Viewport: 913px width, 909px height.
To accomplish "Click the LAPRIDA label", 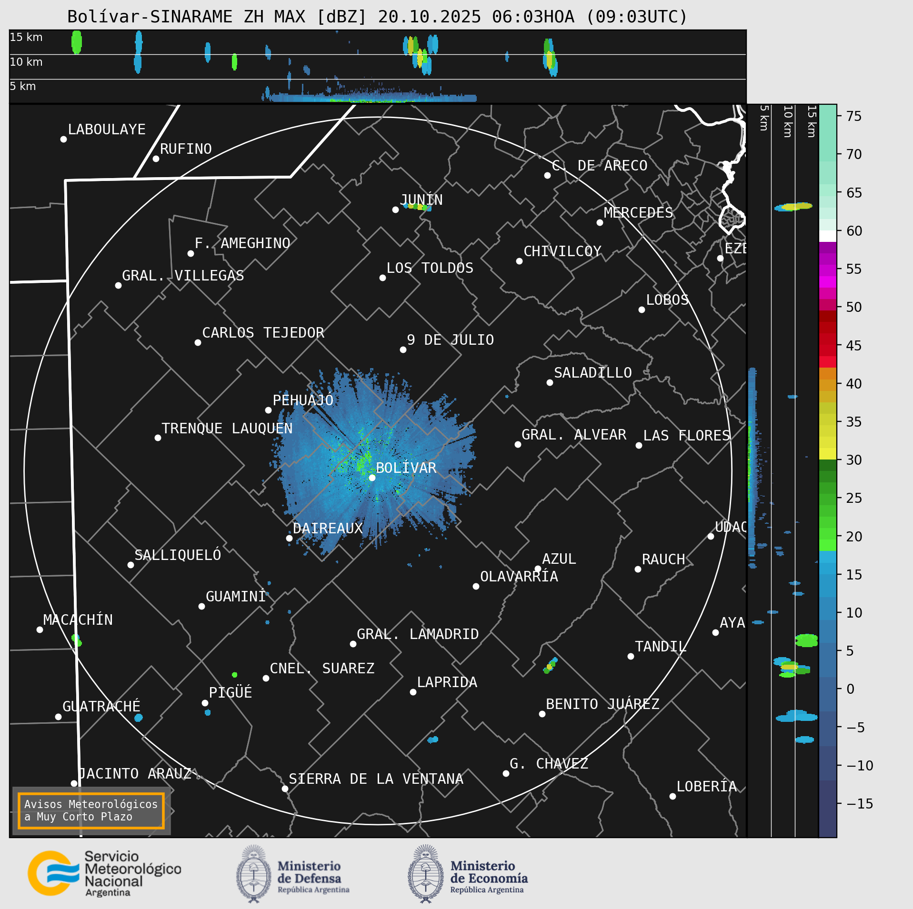I will pos(447,682).
